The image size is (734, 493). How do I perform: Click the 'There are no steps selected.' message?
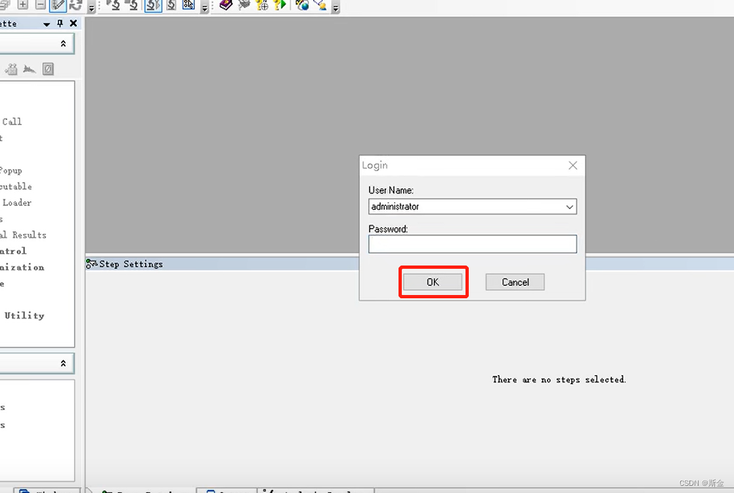click(559, 380)
